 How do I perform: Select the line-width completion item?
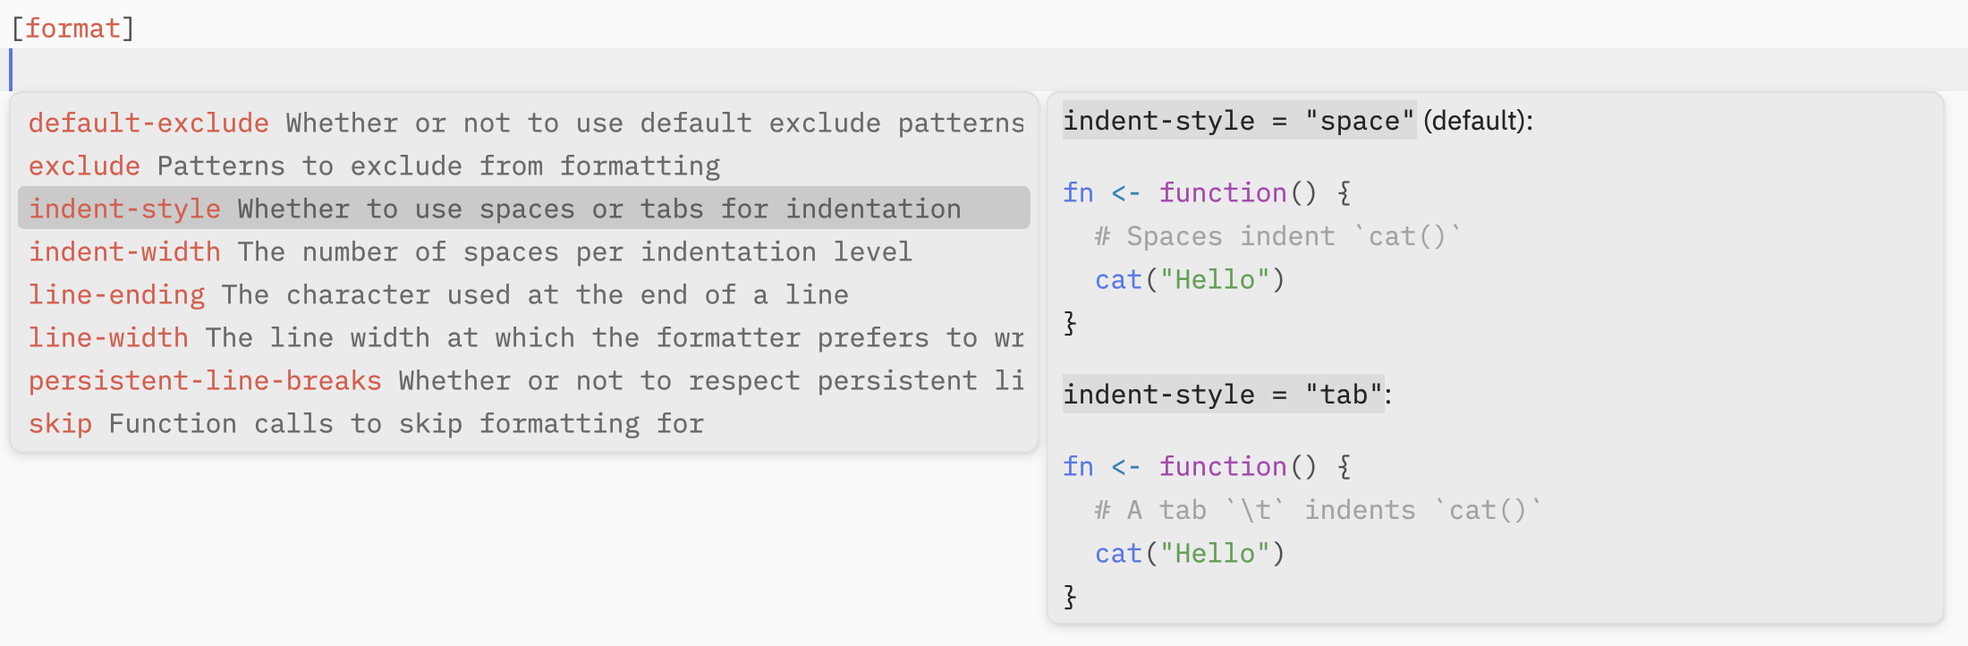pos(108,337)
